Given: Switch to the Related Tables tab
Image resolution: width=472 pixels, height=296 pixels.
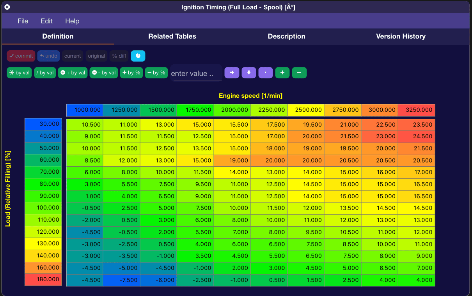Looking at the screenshot, I should (172, 36).
